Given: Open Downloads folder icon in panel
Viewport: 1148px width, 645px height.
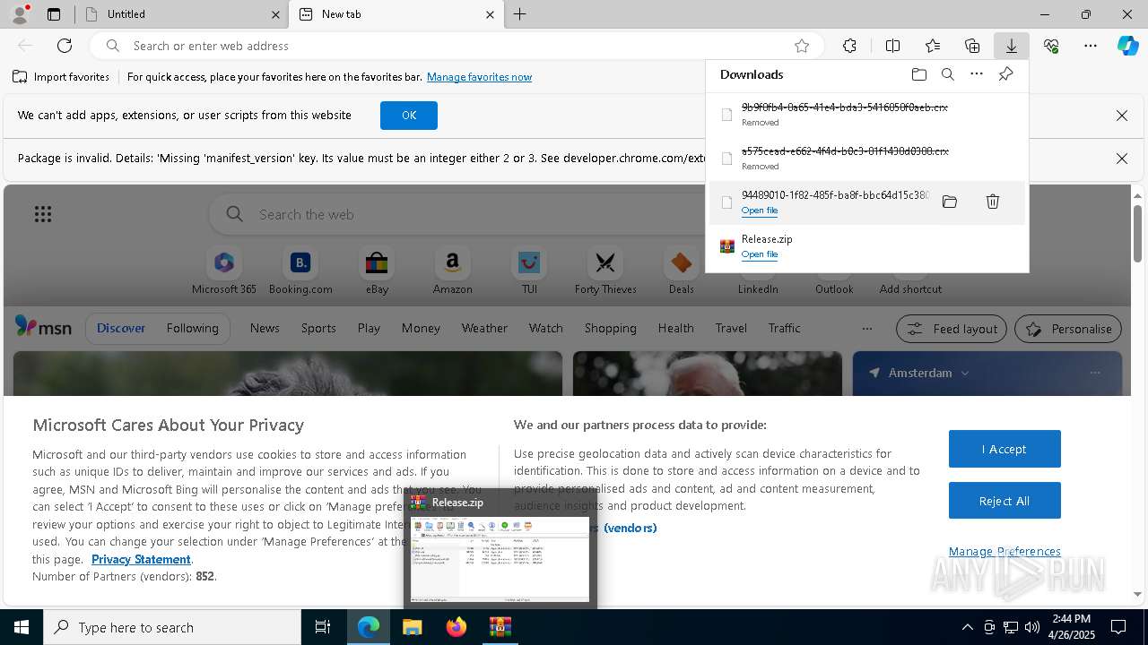Looking at the screenshot, I should tap(918, 74).
